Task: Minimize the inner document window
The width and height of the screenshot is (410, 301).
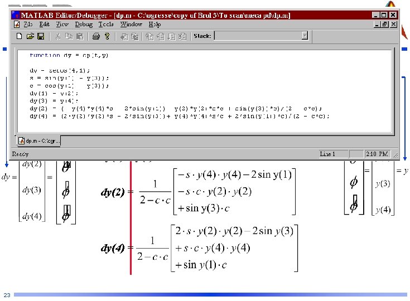Action: coord(377,25)
